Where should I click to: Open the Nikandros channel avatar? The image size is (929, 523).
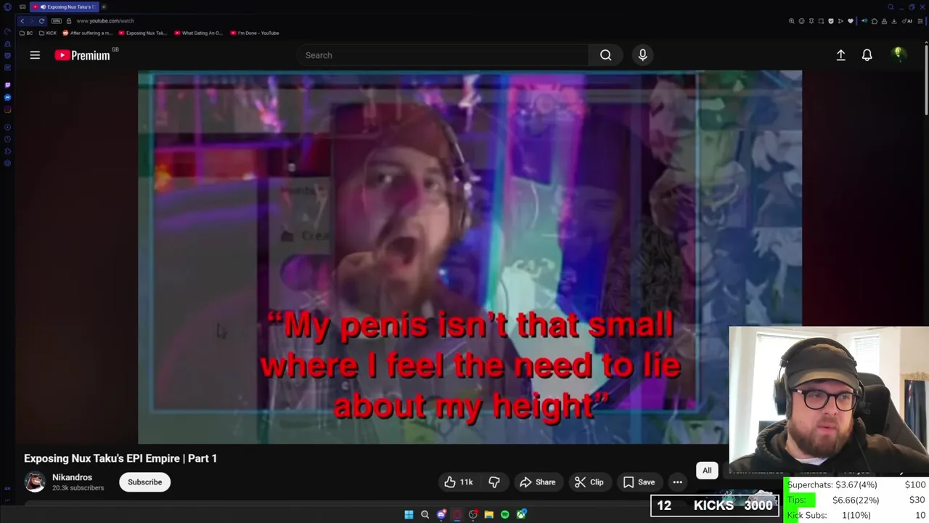coord(35,482)
